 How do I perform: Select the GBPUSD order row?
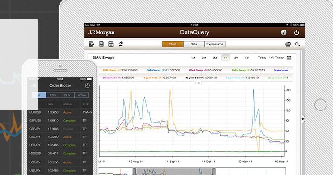[60, 121]
